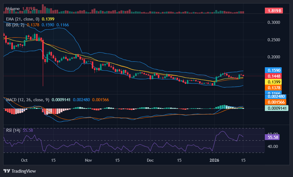Image resolution: width=293 pixels, height=177 pixels.
Task: Select the purple 55.58 RSI axis tag
Action: point(272,138)
